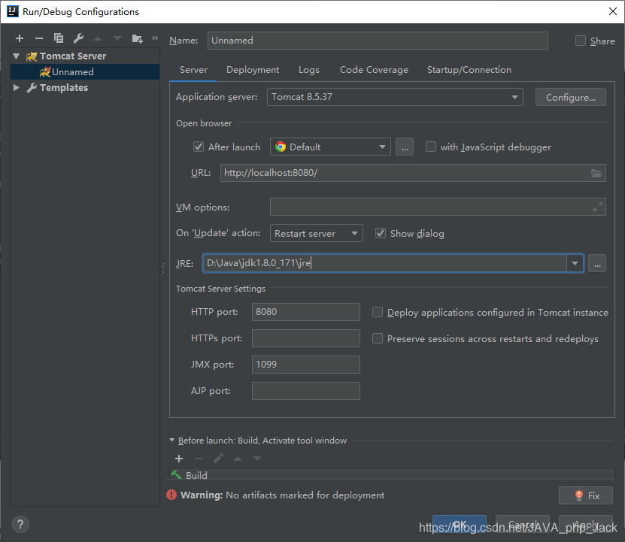The width and height of the screenshot is (625, 542).
Task: Browse JRE path ellipsis button
Action: (x=597, y=263)
